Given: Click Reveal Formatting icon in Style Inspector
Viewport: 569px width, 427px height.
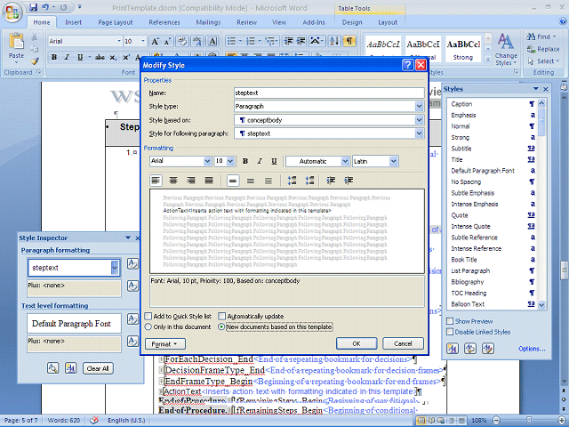Looking at the screenshot, I should pos(53,368).
